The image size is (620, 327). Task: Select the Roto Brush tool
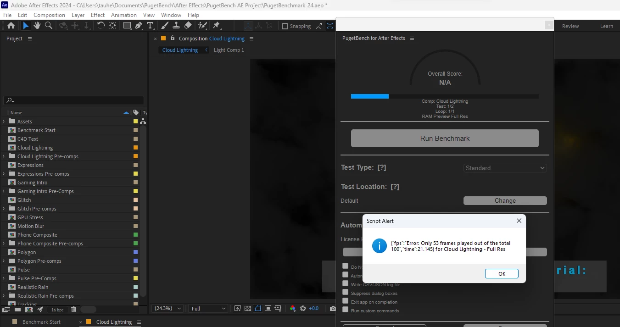coord(202,26)
